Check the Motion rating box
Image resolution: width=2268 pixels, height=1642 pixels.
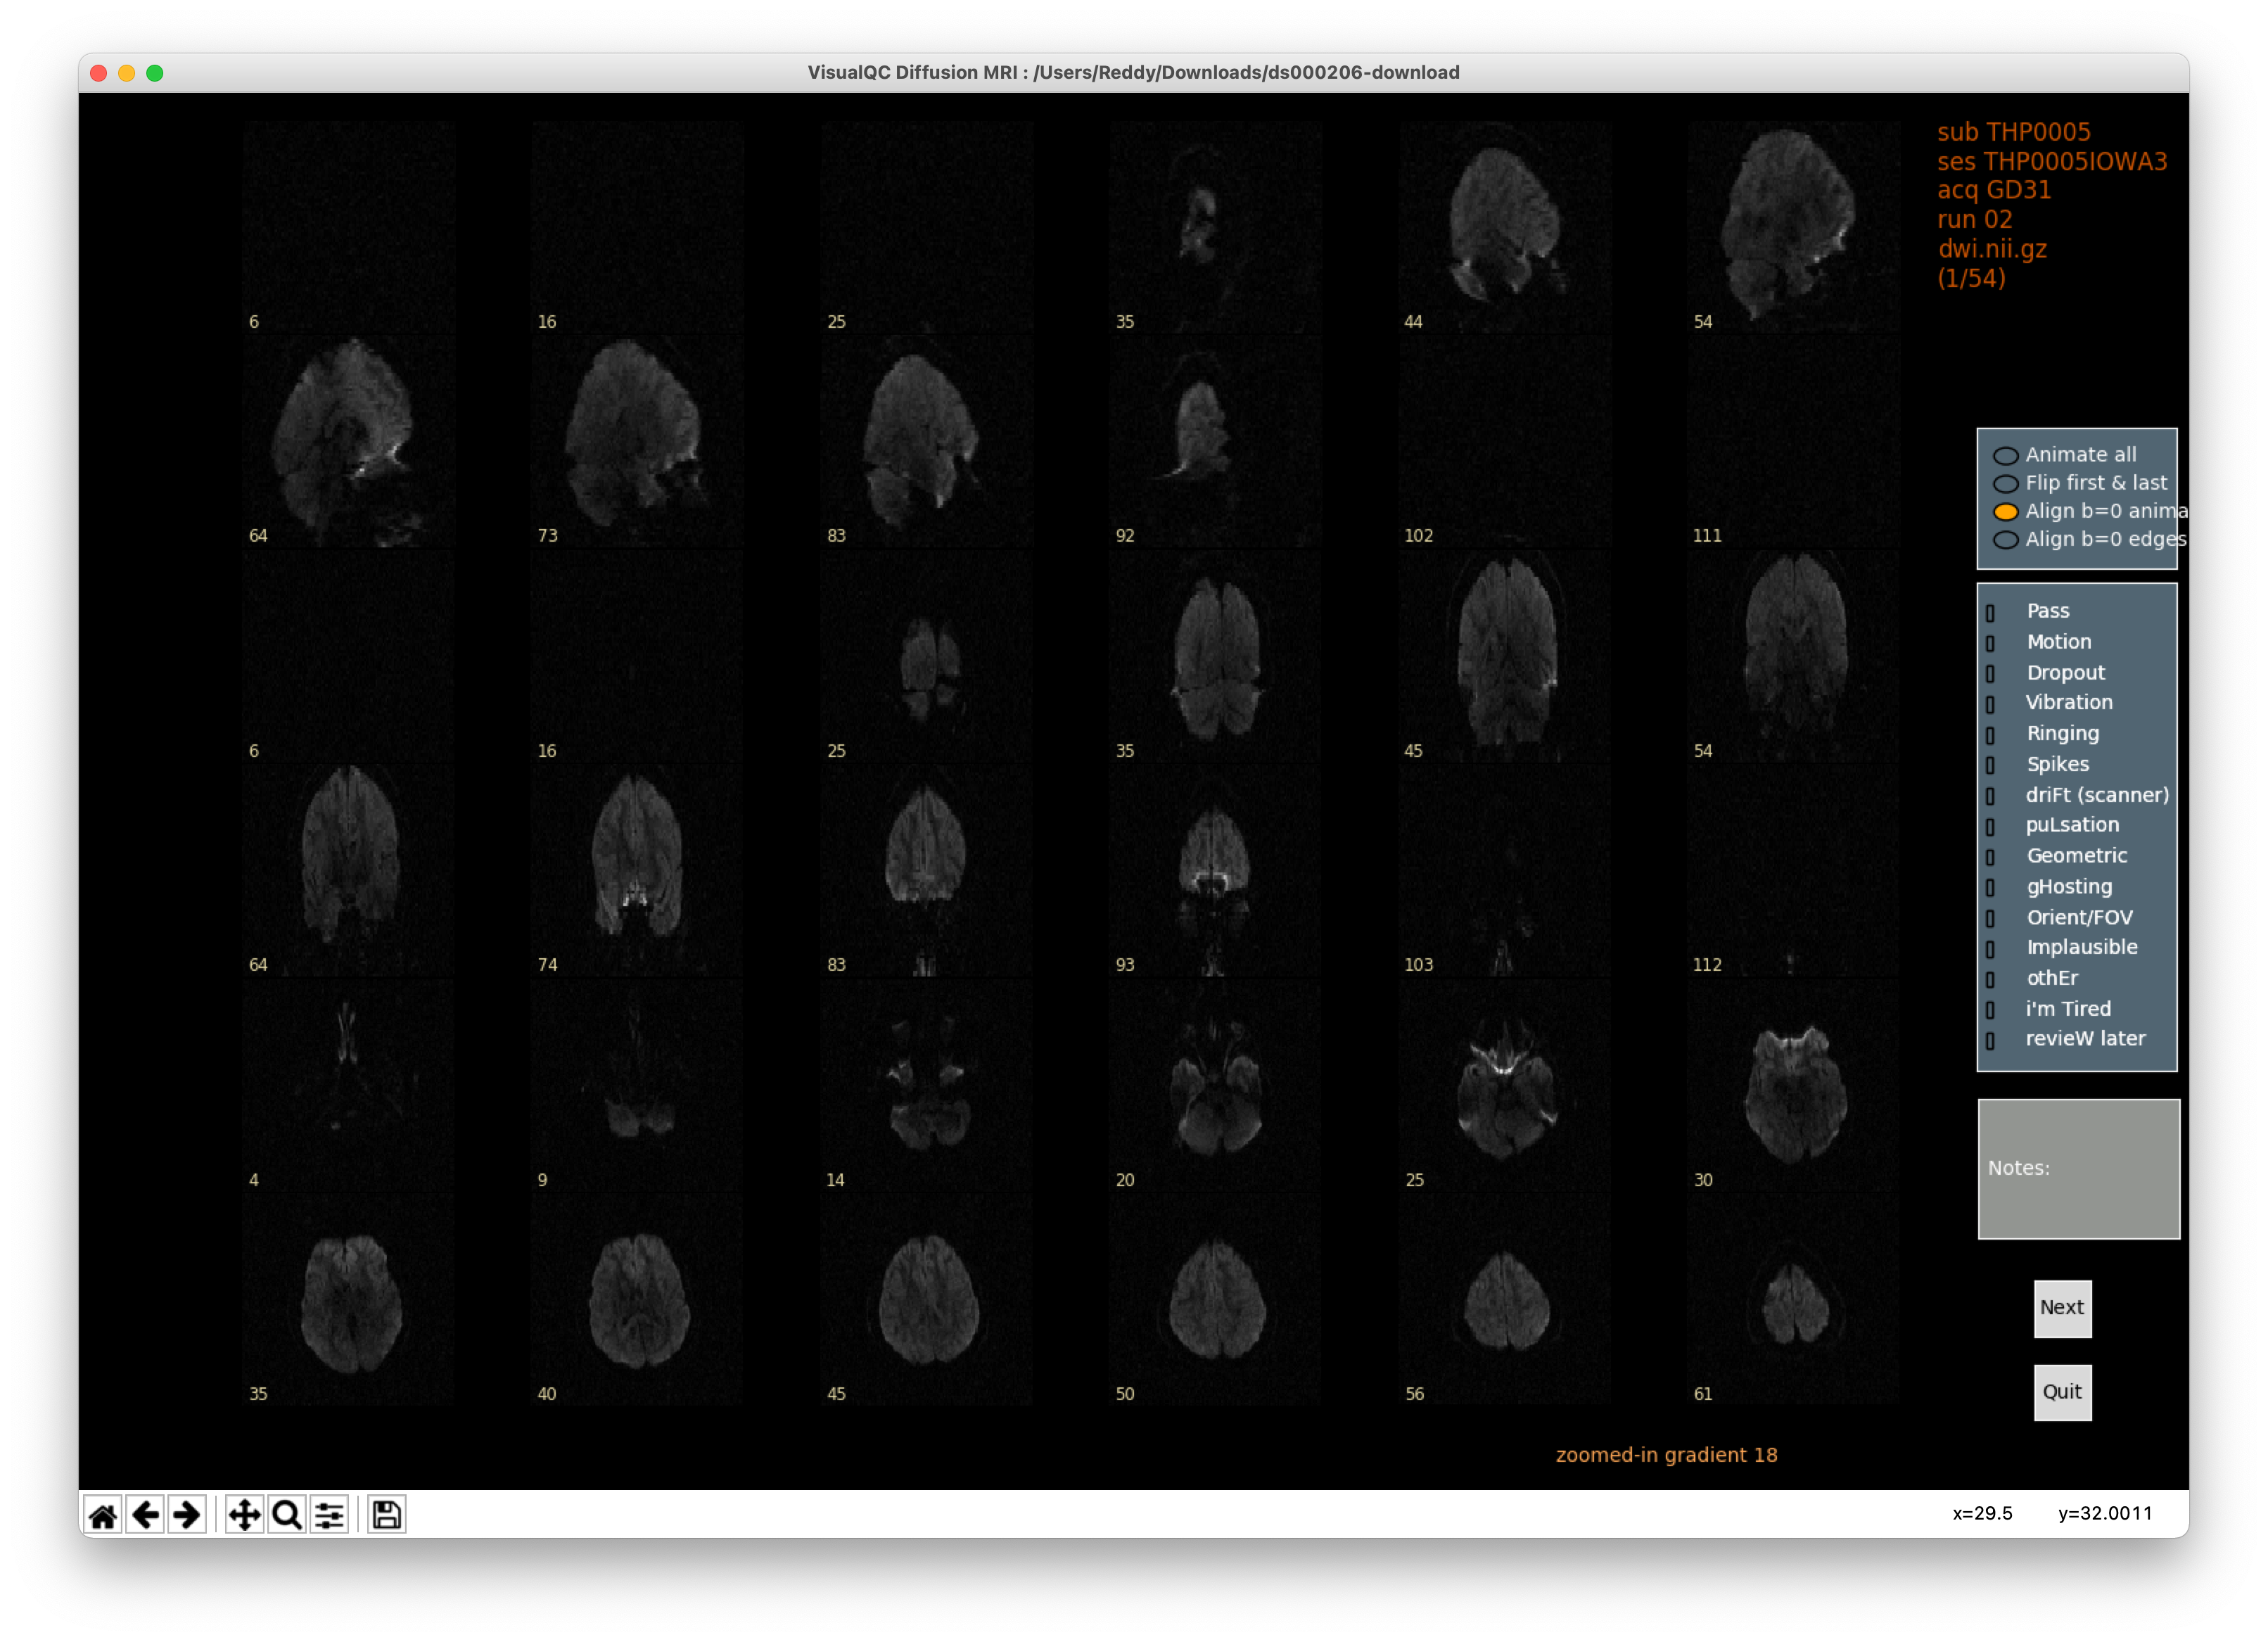pos(1990,643)
